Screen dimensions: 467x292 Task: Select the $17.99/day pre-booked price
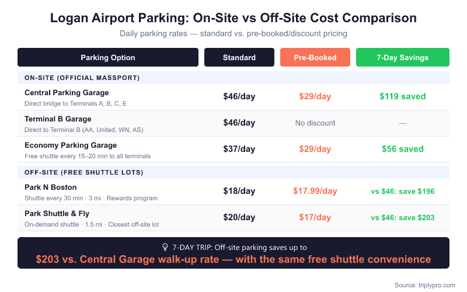pos(315,191)
